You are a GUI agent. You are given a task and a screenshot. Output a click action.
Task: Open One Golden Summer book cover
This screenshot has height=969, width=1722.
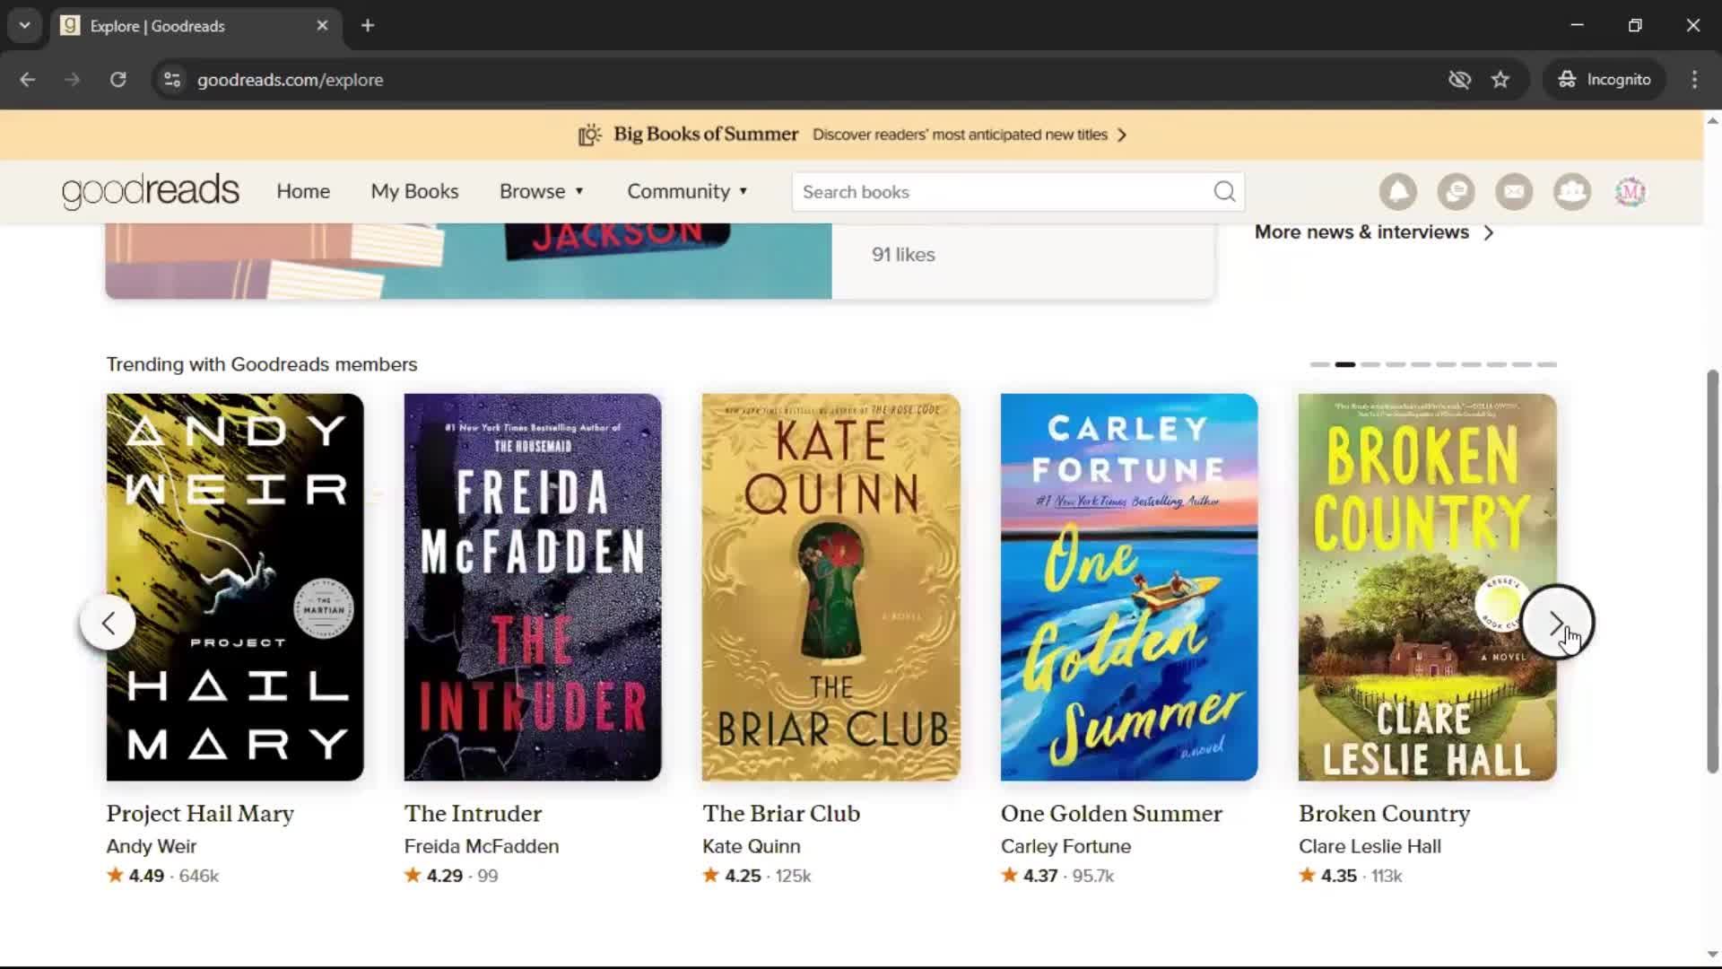pyautogui.click(x=1129, y=587)
